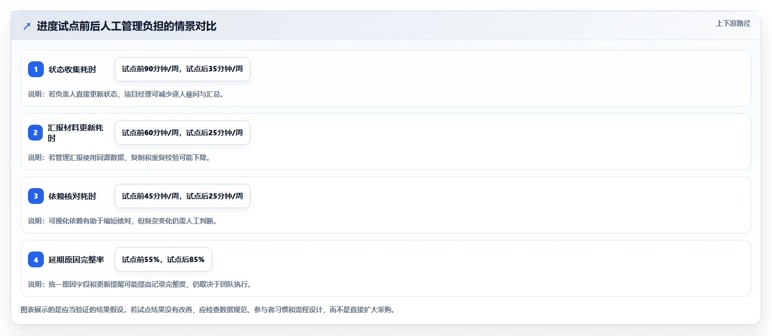Select the 依赖核对耗时 label
This screenshot has width=772, height=336.
(x=72, y=196)
